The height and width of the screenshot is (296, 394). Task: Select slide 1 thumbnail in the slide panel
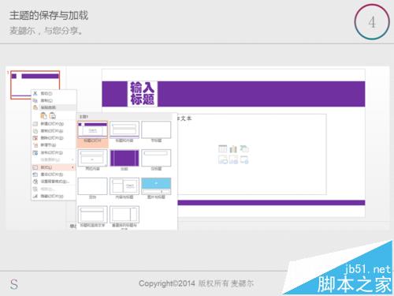[35, 84]
